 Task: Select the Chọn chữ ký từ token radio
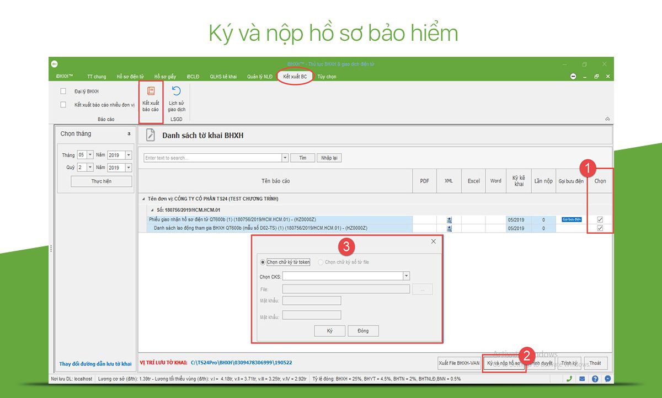263,262
